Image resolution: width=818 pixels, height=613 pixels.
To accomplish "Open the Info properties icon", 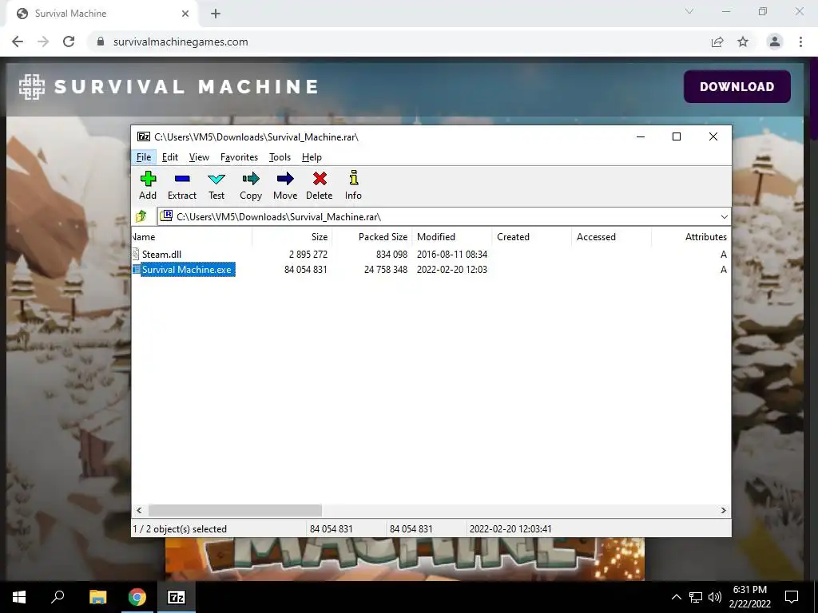I will point(354,178).
